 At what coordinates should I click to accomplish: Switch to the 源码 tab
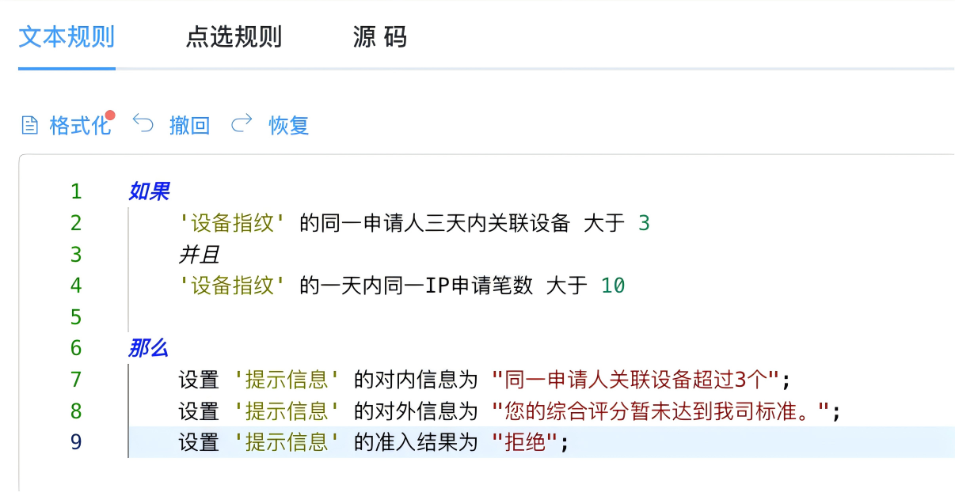pyautogui.click(x=379, y=37)
